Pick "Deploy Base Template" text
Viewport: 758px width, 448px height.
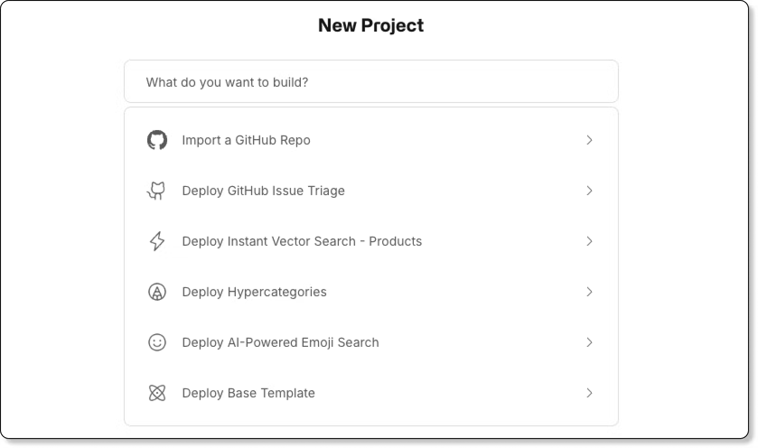[x=248, y=393]
